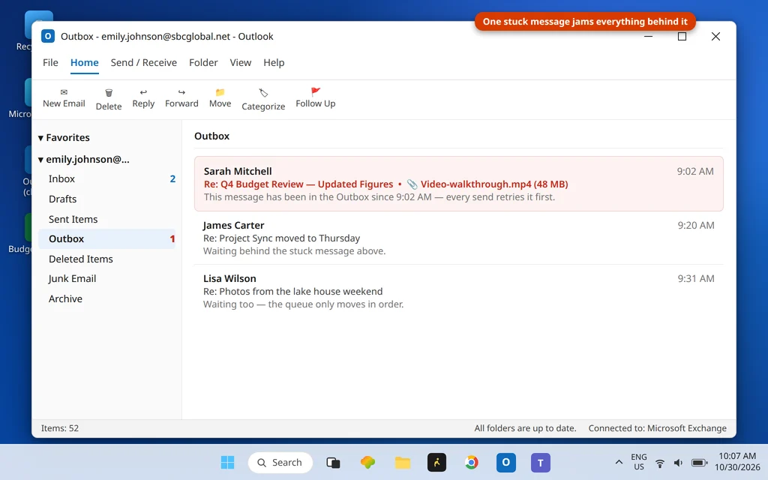Image resolution: width=768 pixels, height=480 pixels.
Task: Click the Inbox unread count 2
Action: 172,178
